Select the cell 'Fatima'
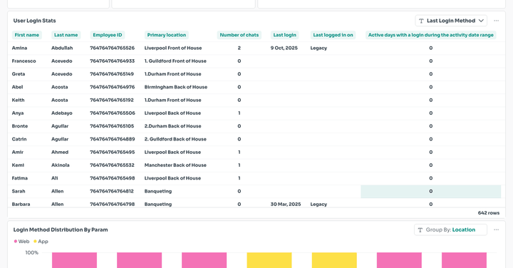Screen dimensions: 513x268 coord(20,178)
